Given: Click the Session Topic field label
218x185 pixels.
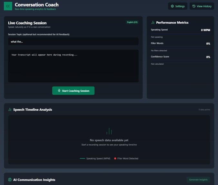Looking at the screenshot, I should [x=39, y=34].
